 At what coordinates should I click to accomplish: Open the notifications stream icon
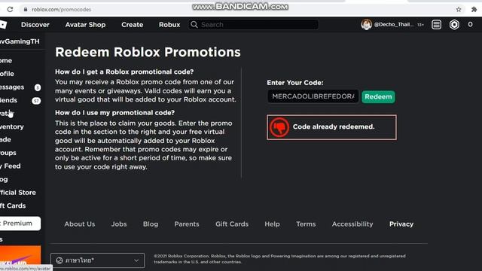click(436, 25)
